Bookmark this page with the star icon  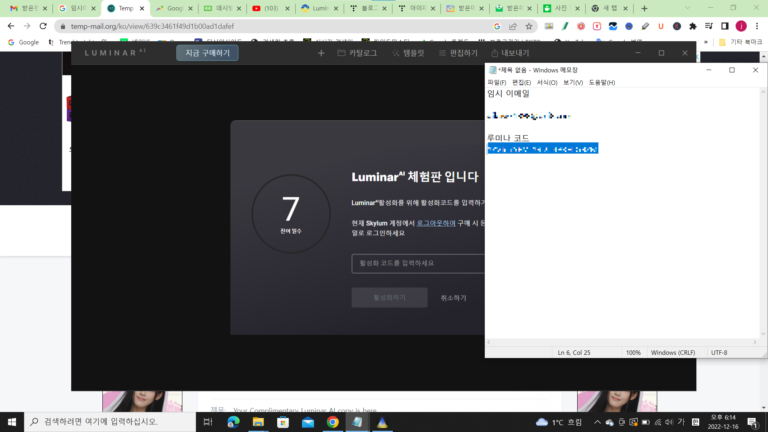529,26
